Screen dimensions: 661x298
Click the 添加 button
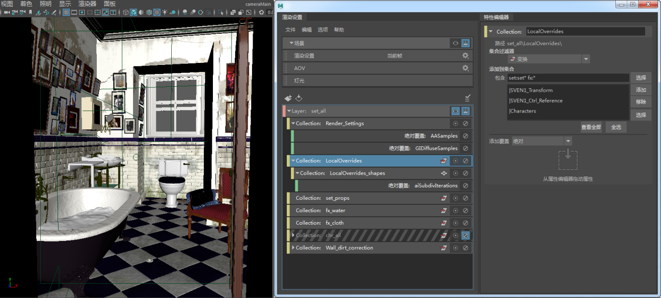[641, 90]
